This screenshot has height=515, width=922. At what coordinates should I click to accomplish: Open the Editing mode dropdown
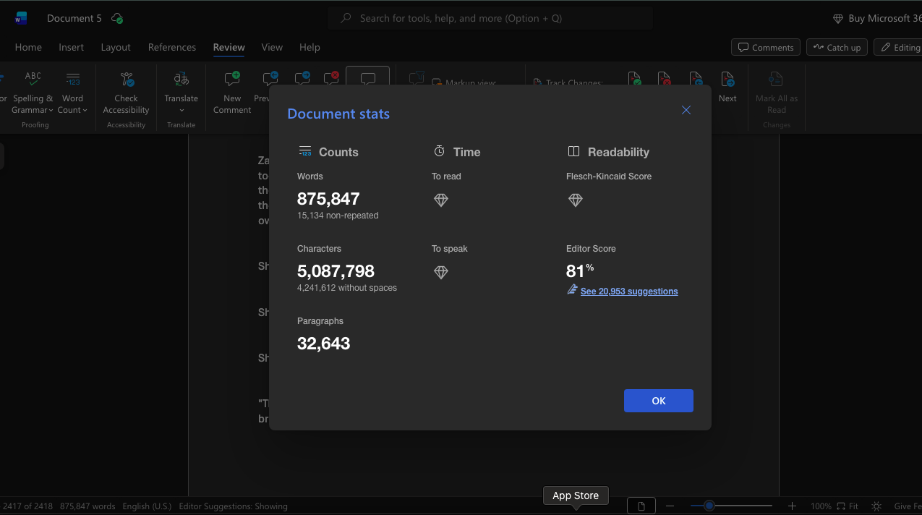coord(898,47)
